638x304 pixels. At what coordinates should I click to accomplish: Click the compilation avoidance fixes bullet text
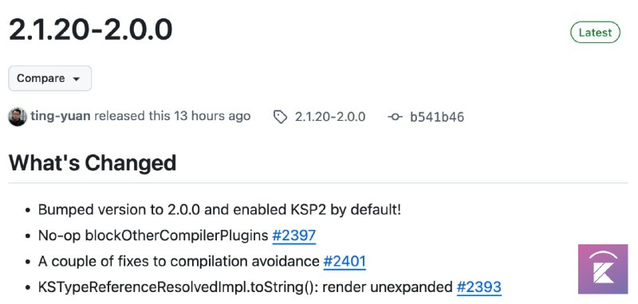[179, 261]
